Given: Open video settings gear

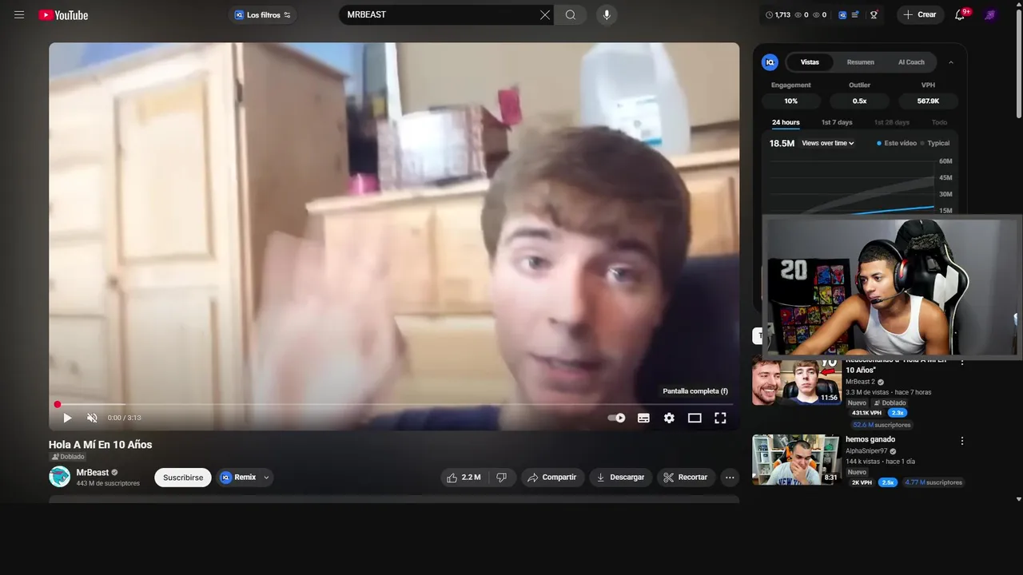Looking at the screenshot, I should (x=669, y=418).
